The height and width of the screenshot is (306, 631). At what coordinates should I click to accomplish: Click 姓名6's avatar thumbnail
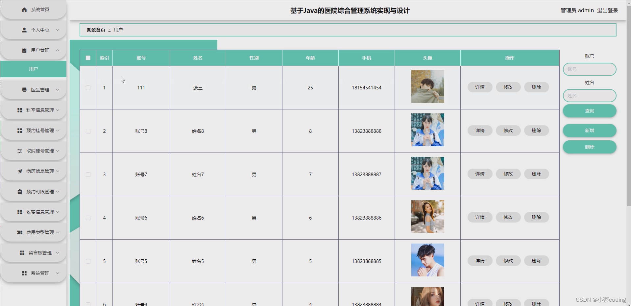coord(427,216)
